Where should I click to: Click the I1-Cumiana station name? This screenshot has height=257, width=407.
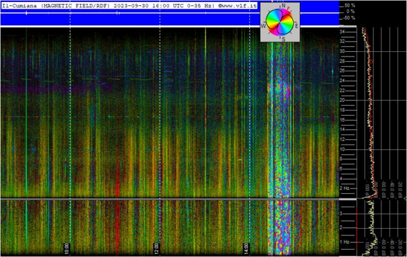[20, 5]
